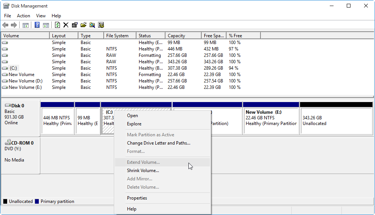Select drive icon beside (C:) in volume list
Screen dimensions: 375x215
tap(5, 68)
